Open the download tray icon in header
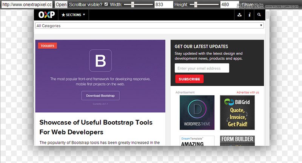 239,15
